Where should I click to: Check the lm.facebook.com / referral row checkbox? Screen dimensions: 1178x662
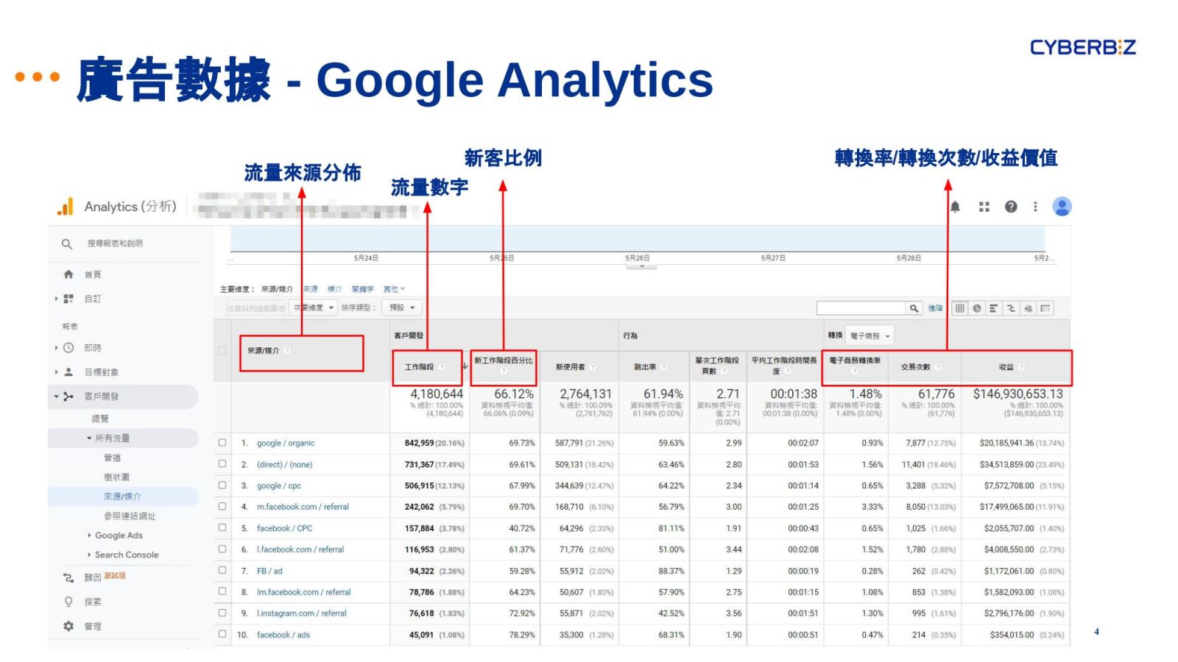coord(222,591)
